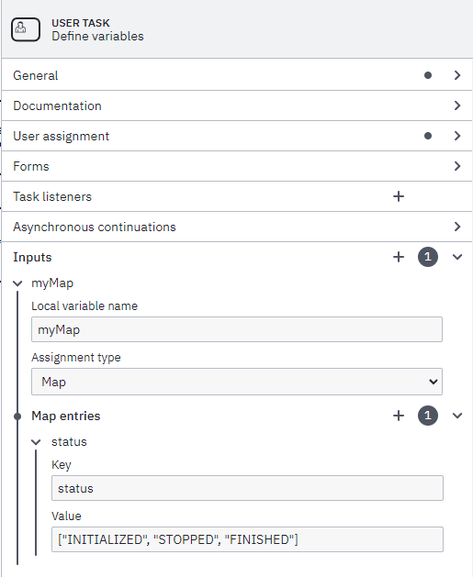Expand Asynchronous continuations section
The height and width of the screenshot is (577, 473).
[237, 227]
